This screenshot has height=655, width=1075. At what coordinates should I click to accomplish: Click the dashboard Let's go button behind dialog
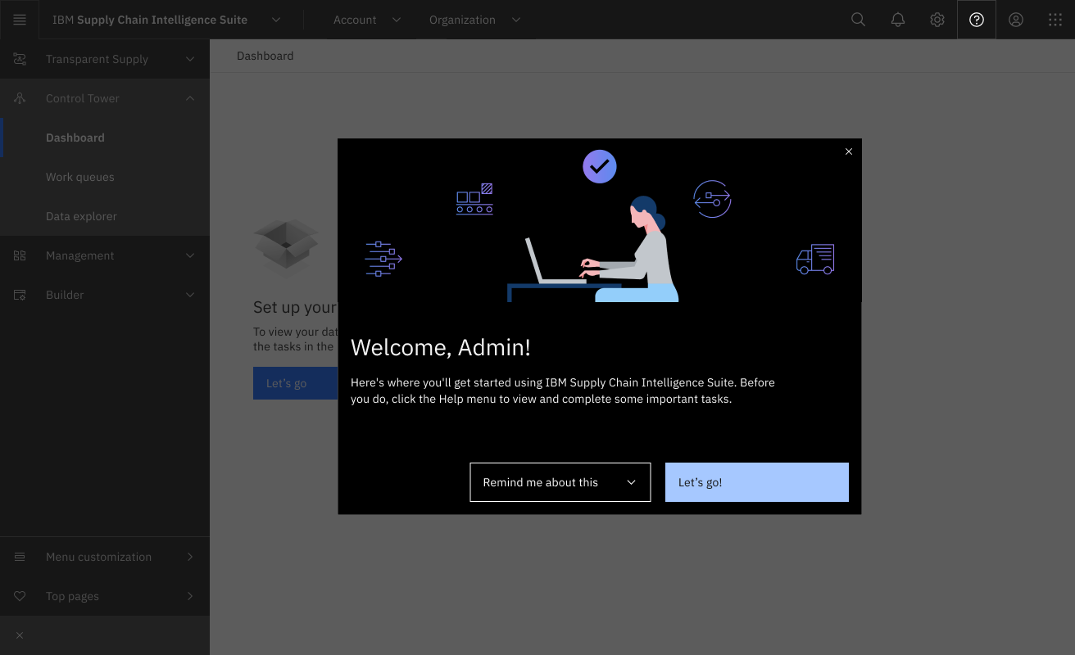coord(295,383)
